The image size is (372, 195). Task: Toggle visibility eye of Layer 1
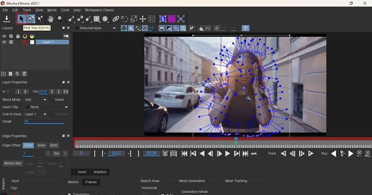click(x=4, y=42)
